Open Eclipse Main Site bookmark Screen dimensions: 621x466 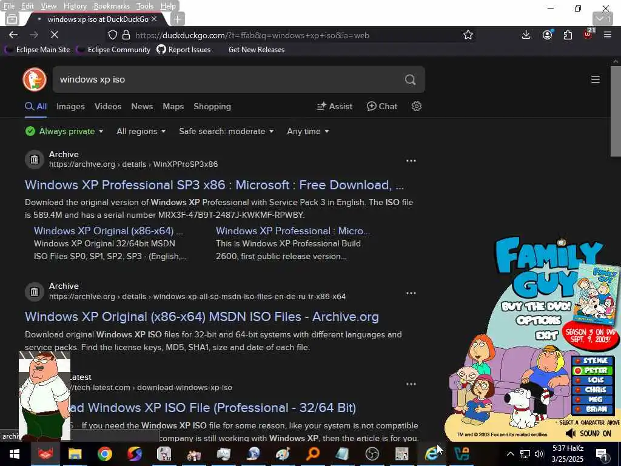click(38, 50)
